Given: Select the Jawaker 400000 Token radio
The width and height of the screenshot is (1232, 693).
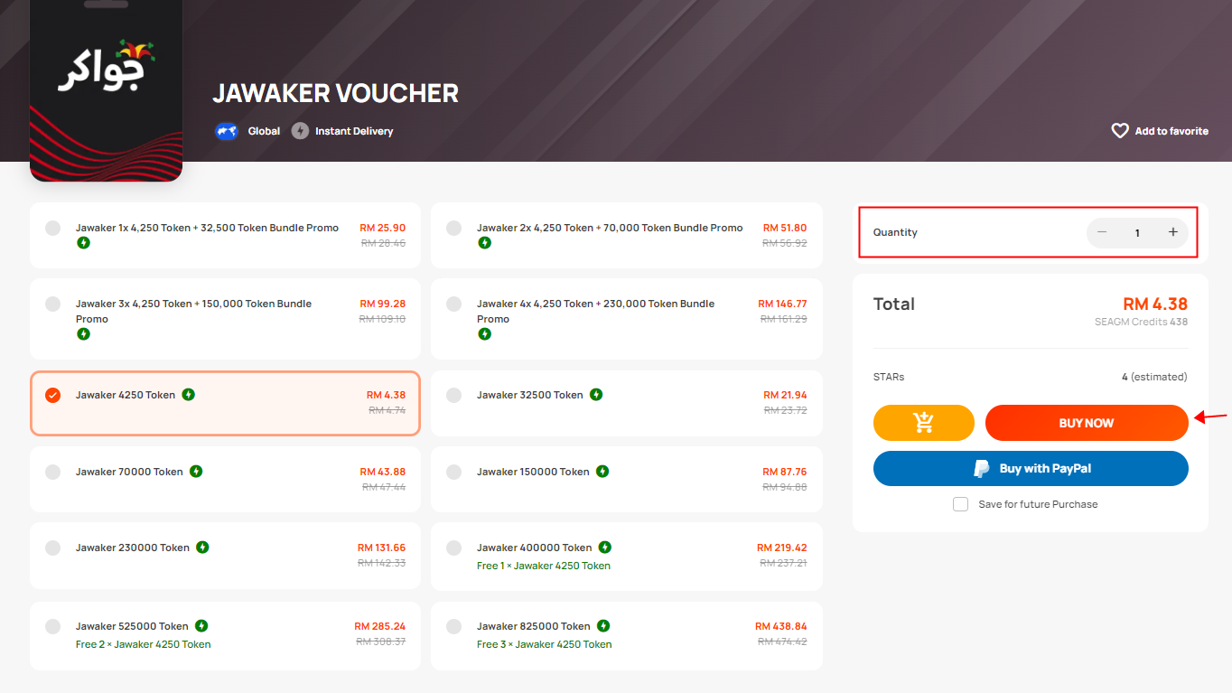Looking at the screenshot, I should pos(454,548).
